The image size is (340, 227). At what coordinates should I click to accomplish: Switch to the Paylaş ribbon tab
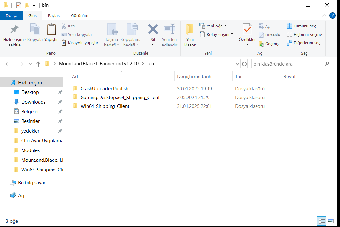tap(54, 15)
